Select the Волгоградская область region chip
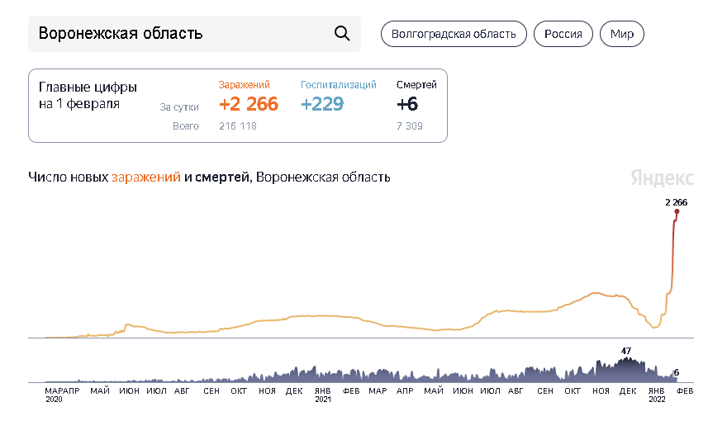This screenshot has width=708, height=421. [454, 34]
